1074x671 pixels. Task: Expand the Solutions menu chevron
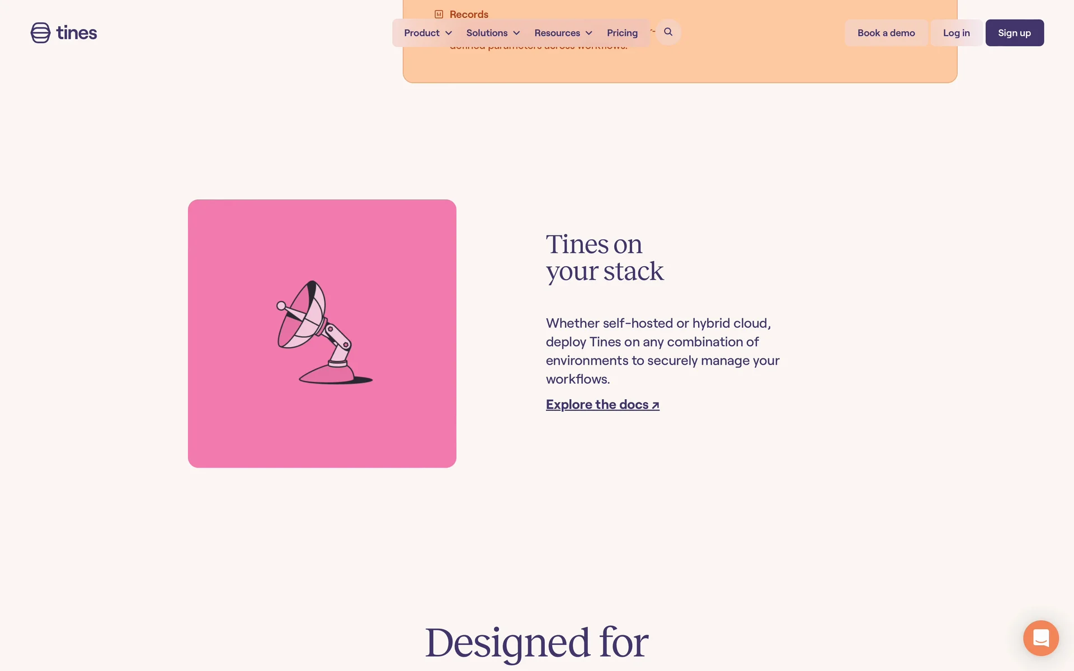click(516, 34)
